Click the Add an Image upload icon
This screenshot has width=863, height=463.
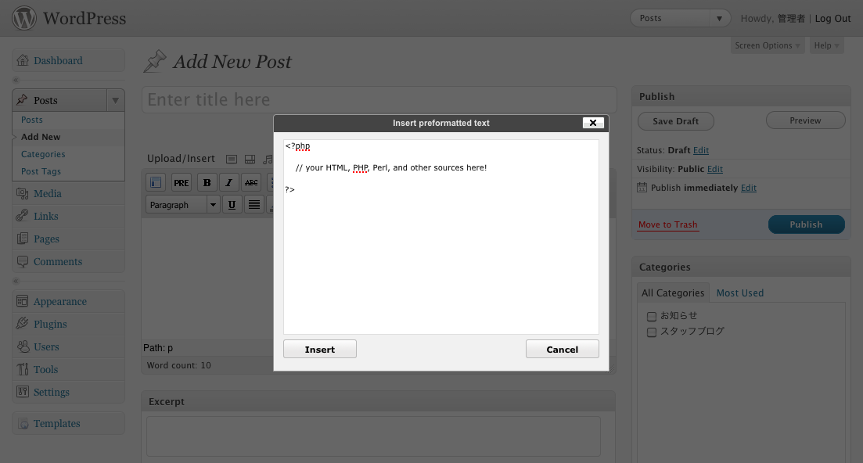(x=232, y=159)
